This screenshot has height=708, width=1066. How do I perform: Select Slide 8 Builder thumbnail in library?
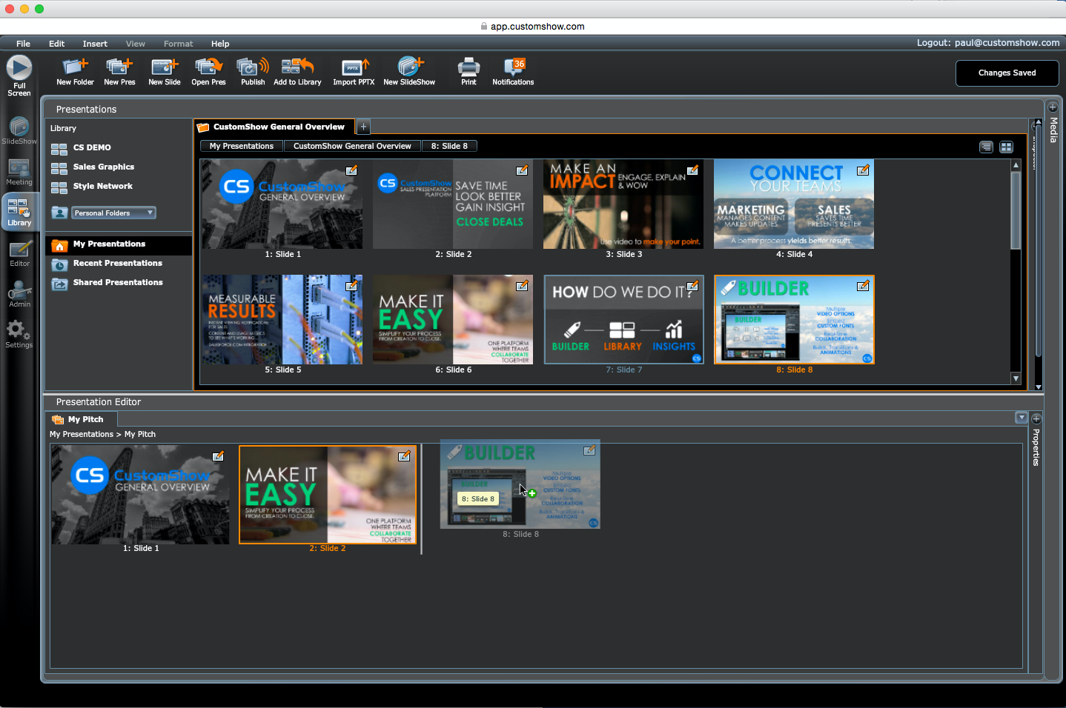[794, 320]
